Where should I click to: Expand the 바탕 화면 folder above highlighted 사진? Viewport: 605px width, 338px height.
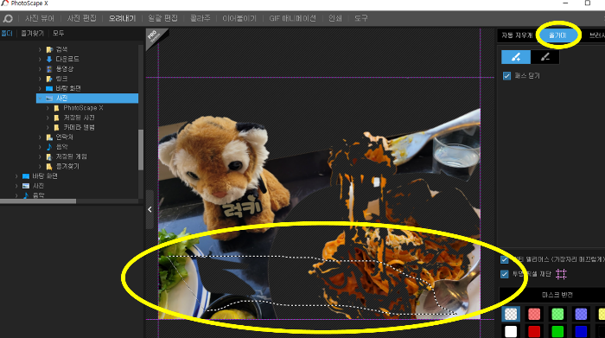click(x=40, y=88)
